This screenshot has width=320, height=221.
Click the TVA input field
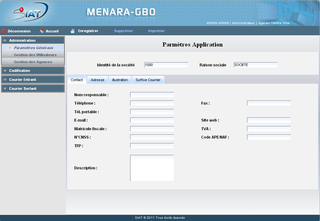[x=269, y=129]
